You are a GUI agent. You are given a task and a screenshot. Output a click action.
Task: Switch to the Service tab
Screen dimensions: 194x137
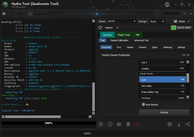click(x=107, y=35)
